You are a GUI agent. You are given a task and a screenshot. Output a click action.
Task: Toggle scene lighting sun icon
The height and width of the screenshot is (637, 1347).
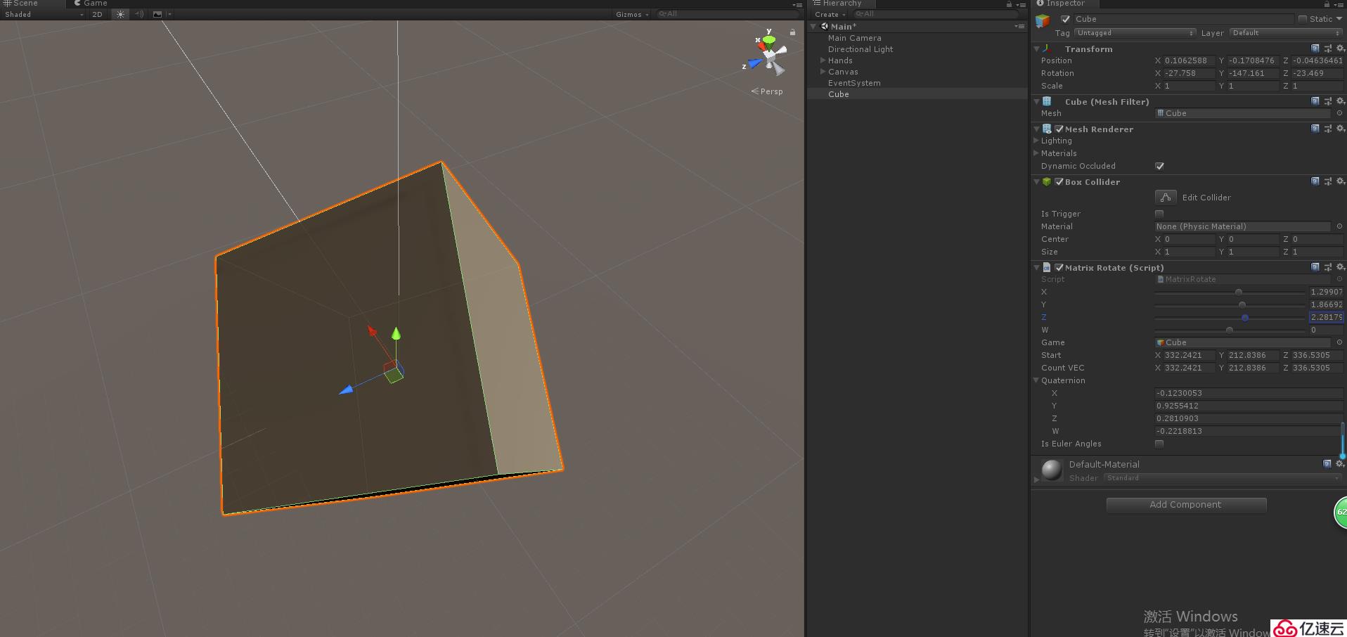(120, 14)
